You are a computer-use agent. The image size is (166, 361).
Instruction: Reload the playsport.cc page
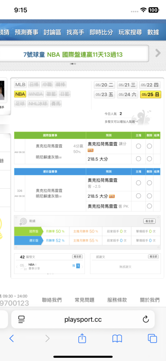[146, 319]
